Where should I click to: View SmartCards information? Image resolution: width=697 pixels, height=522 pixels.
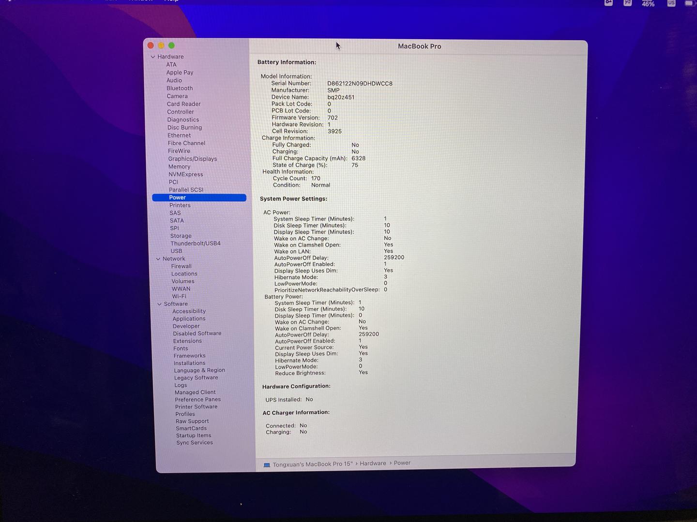coord(191,429)
